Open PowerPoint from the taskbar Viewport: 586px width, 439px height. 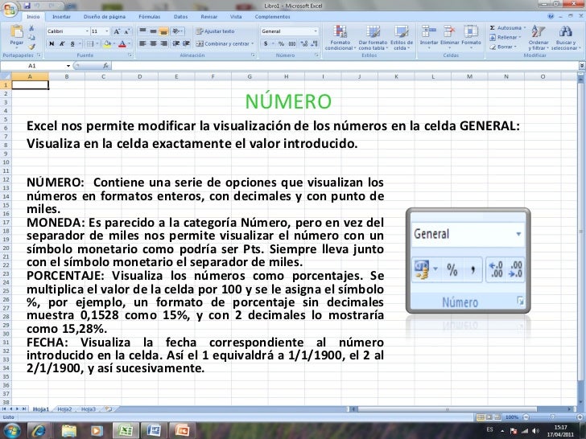(x=182, y=430)
